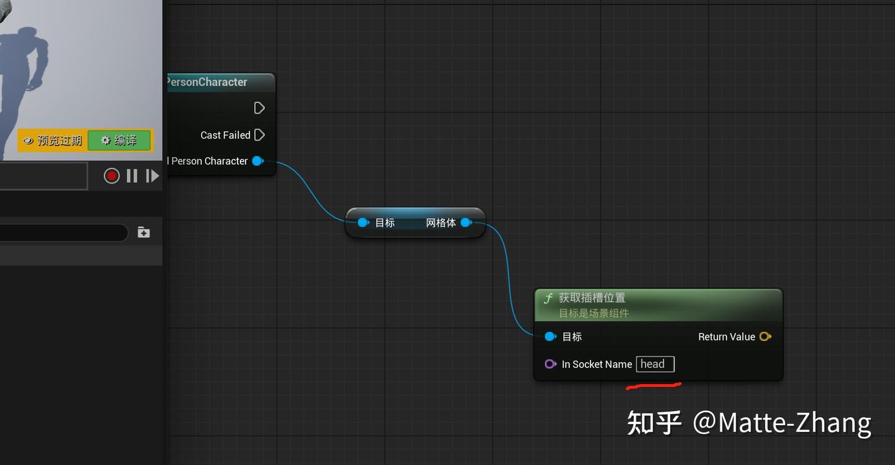Click the 目标 input pin on the 网格体 node
Image resolution: width=895 pixels, height=465 pixels.
362,222
